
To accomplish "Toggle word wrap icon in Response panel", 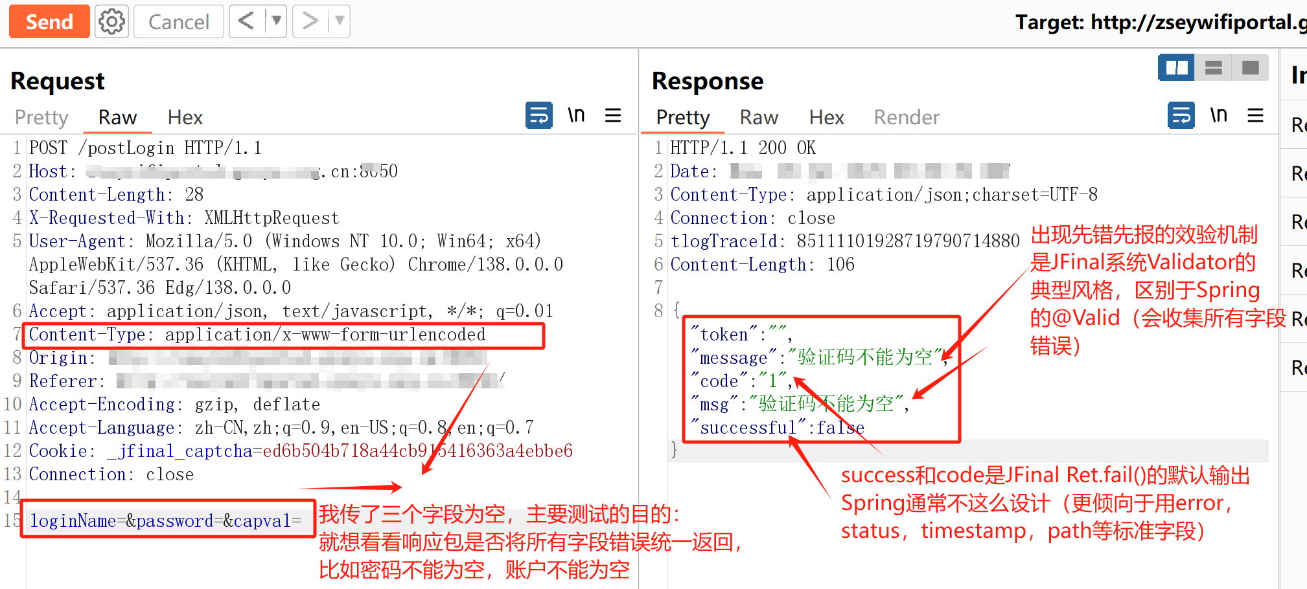I will point(1181,116).
